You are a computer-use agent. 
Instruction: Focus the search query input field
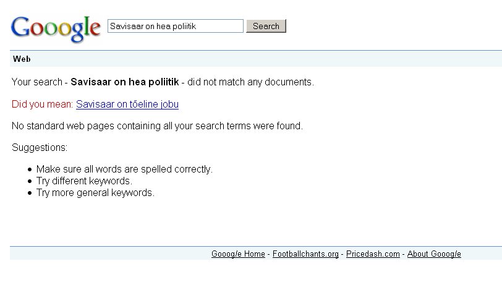[x=176, y=26]
